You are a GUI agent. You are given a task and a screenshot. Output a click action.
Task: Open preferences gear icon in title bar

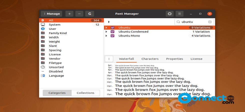(x=170, y=14)
